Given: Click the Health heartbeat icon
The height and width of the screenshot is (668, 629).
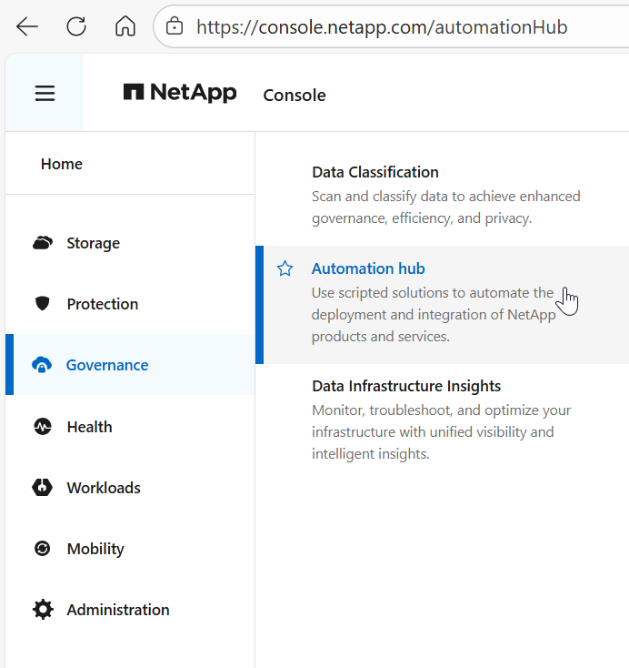Looking at the screenshot, I should (x=43, y=427).
